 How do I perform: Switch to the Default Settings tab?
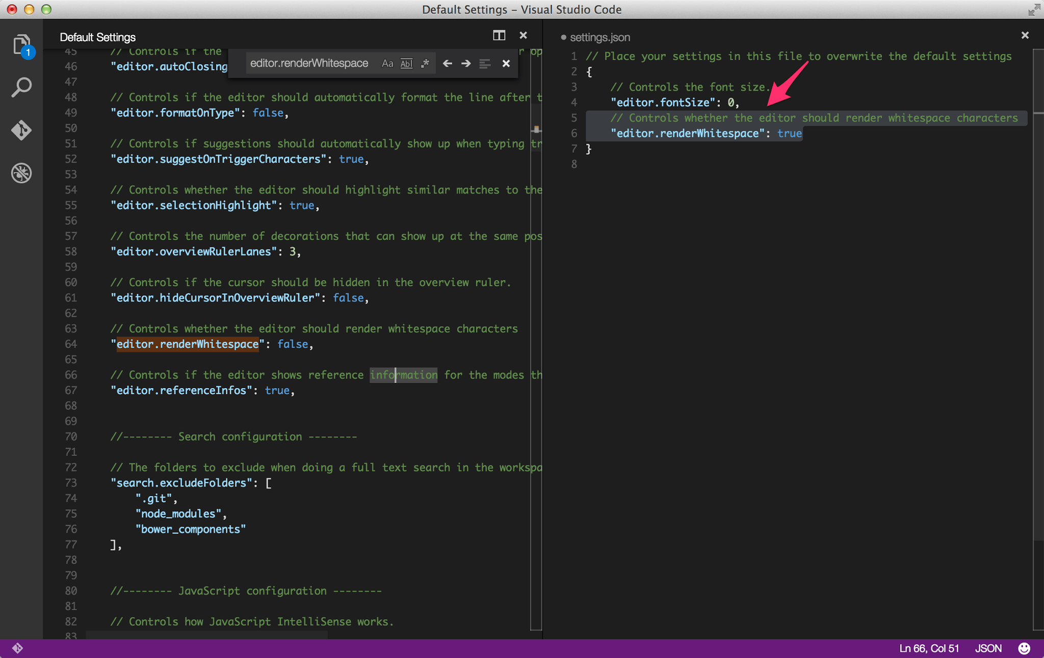click(98, 37)
